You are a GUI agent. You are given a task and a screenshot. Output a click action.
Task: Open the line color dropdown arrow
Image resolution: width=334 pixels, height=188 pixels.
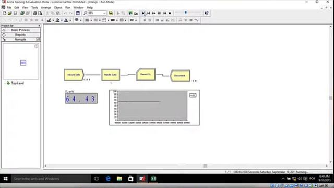53,20
